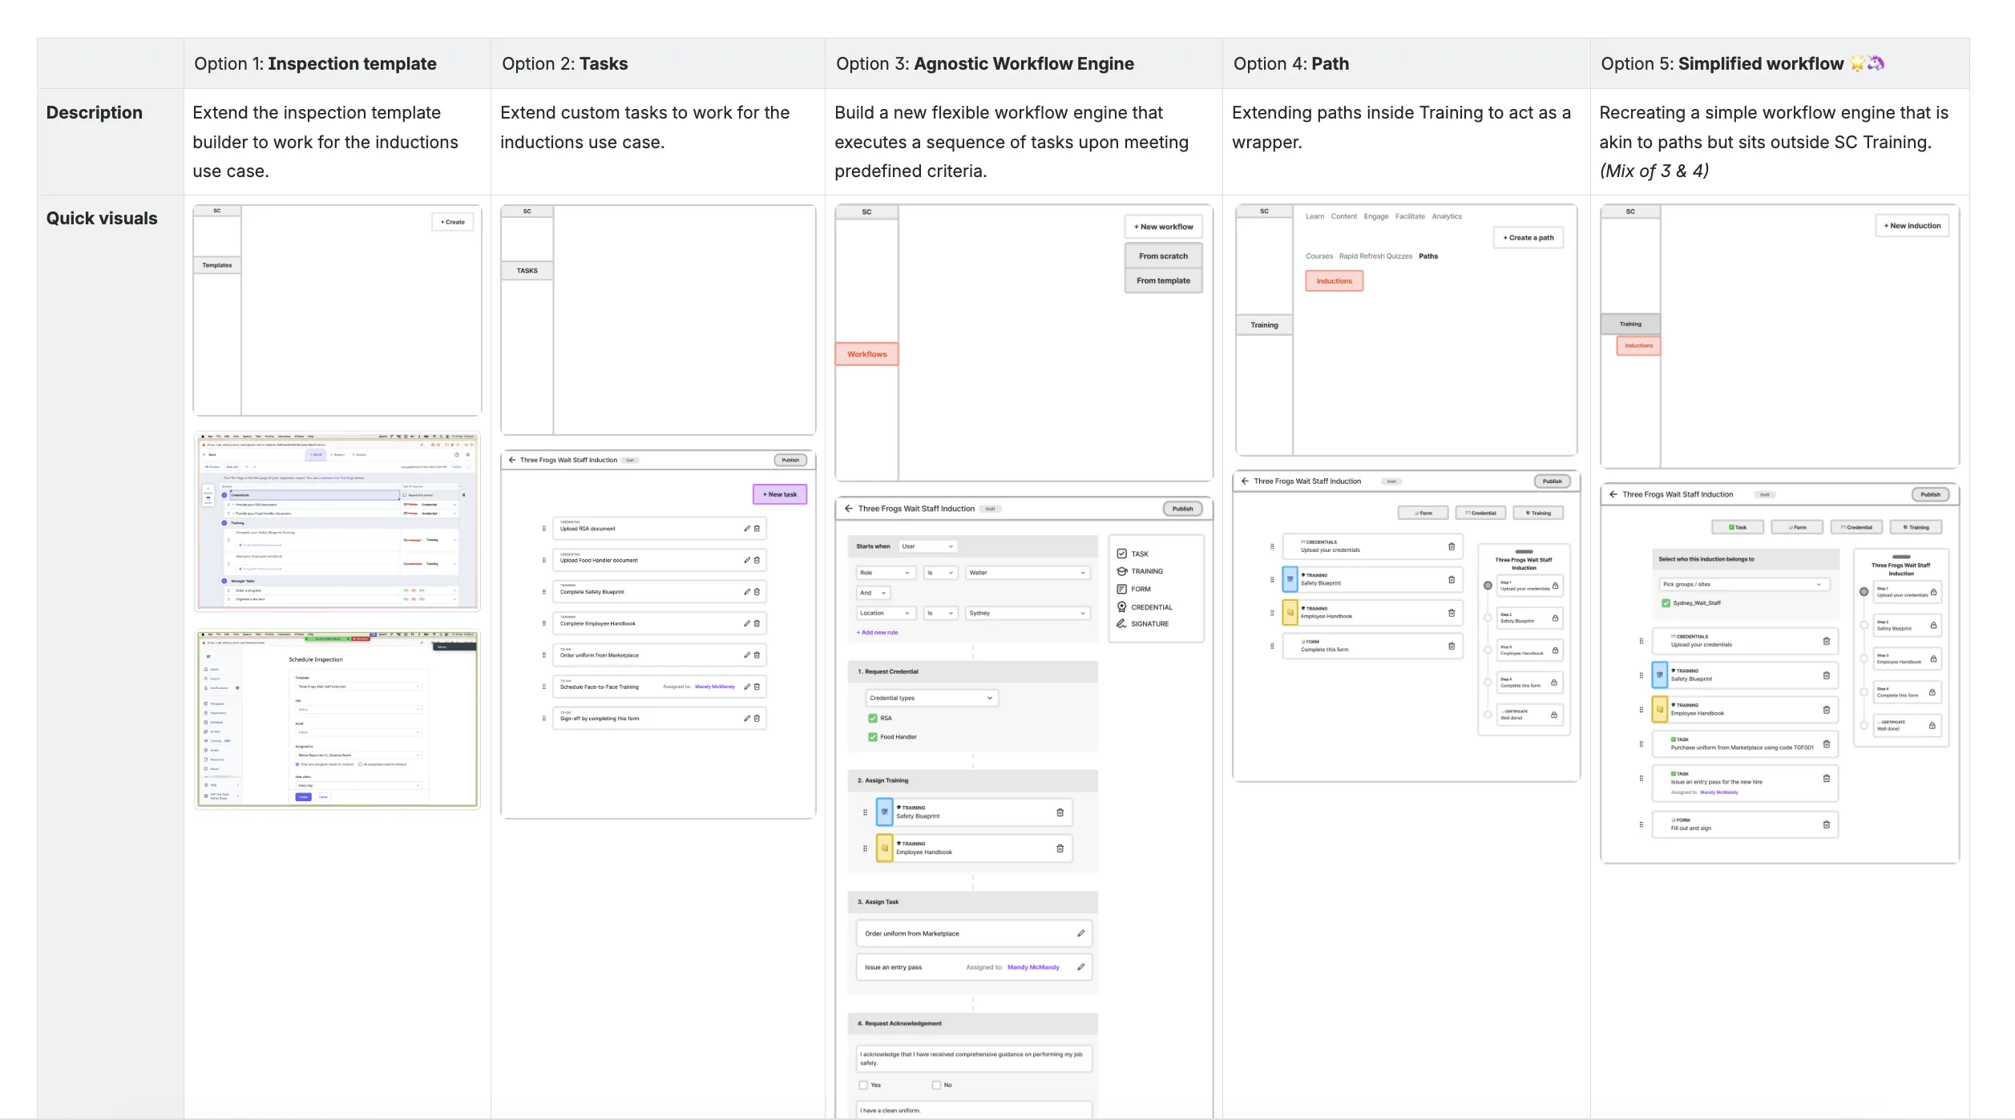Tick the No acknowledgement checkbox

[936, 1086]
